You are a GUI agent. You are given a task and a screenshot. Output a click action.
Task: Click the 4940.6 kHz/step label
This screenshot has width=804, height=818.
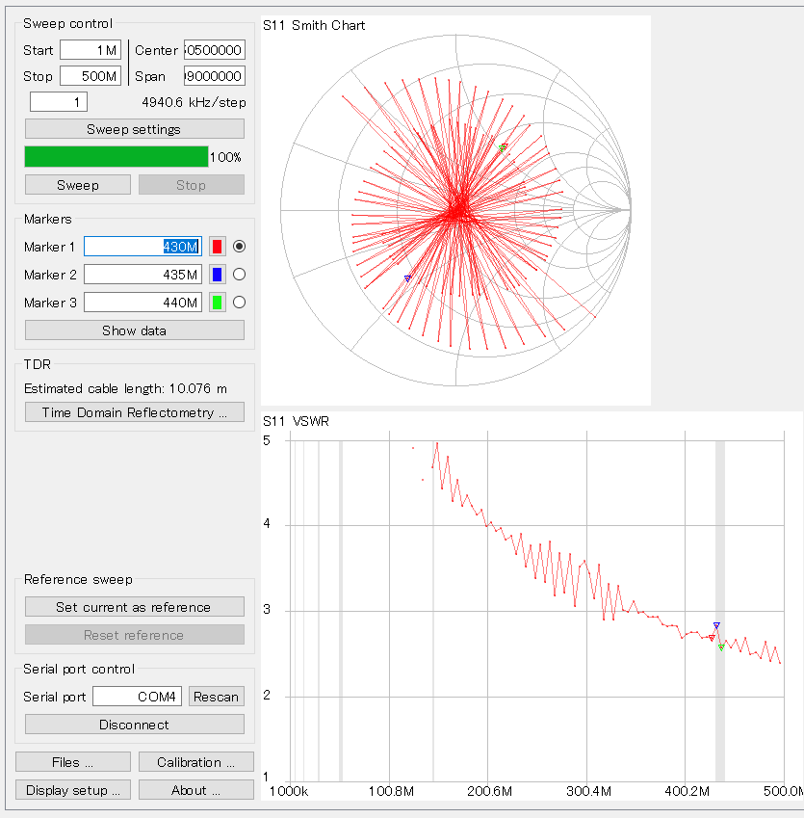coord(194,102)
